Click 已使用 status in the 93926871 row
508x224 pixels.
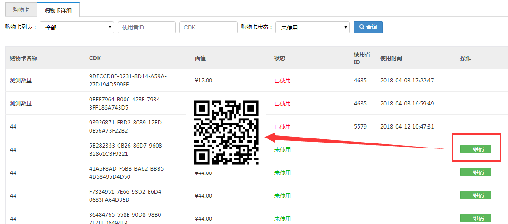283,127
